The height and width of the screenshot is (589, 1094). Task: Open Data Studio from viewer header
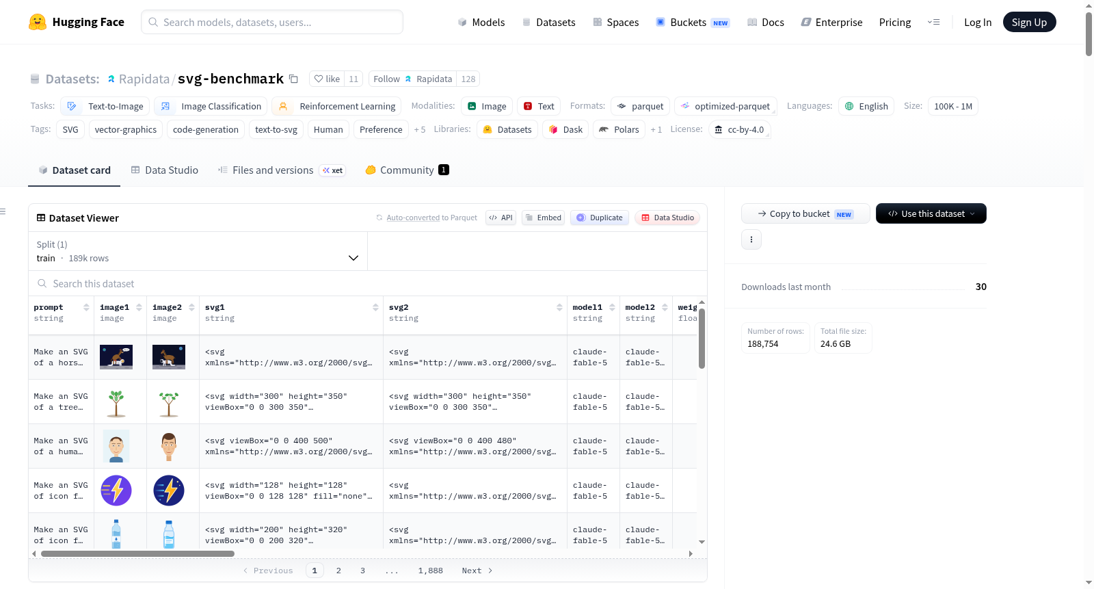(667, 218)
